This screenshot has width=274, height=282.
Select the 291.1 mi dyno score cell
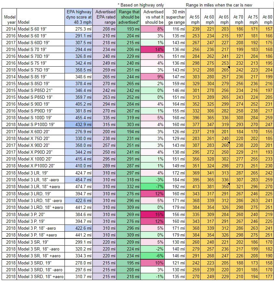point(79,36)
